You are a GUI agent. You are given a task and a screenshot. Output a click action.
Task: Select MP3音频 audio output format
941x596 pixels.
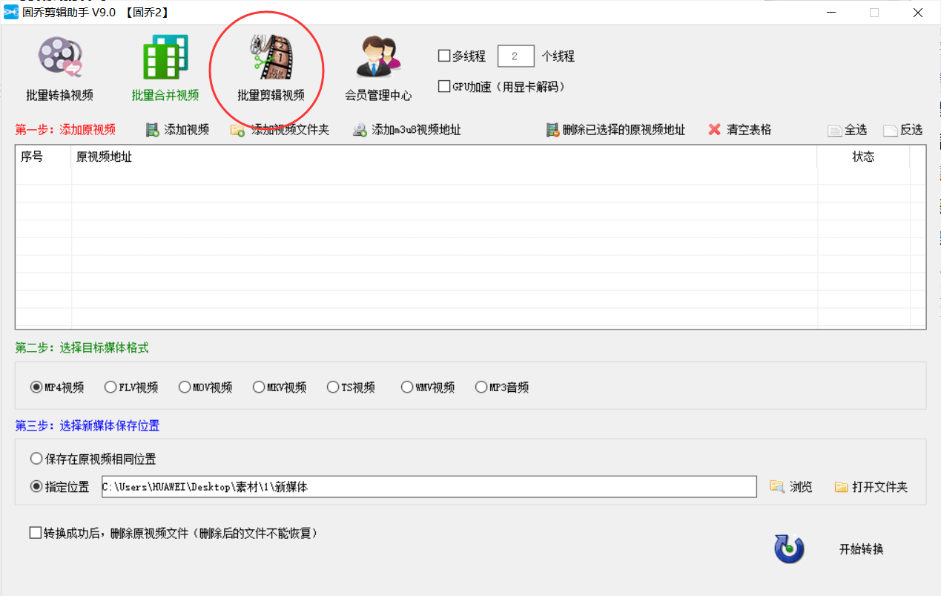[481, 387]
